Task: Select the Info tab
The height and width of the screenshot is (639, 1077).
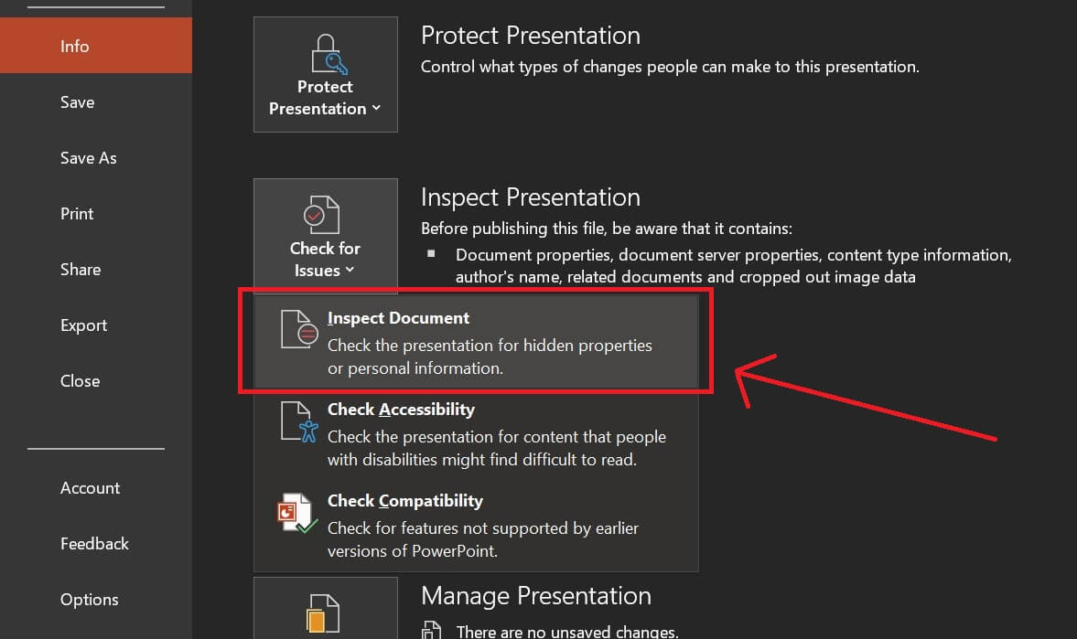Action: pyautogui.click(x=74, y=46)
